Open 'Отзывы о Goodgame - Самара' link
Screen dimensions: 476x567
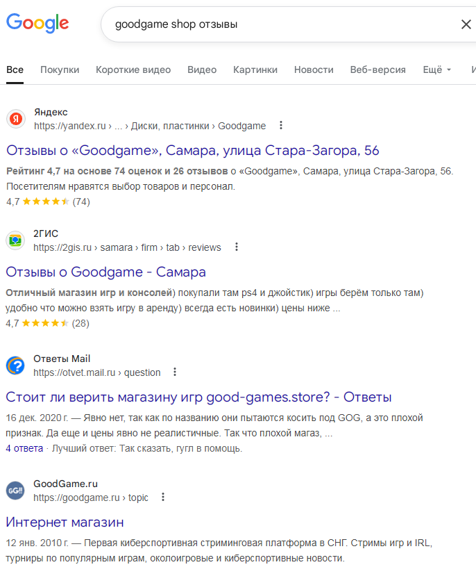tap(105, 272)
